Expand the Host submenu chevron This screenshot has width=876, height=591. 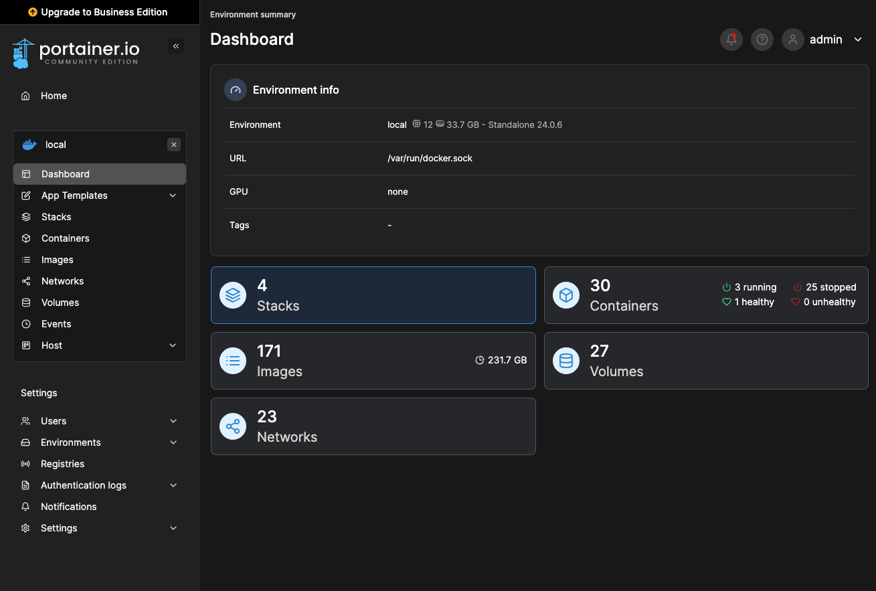[173, 345]
